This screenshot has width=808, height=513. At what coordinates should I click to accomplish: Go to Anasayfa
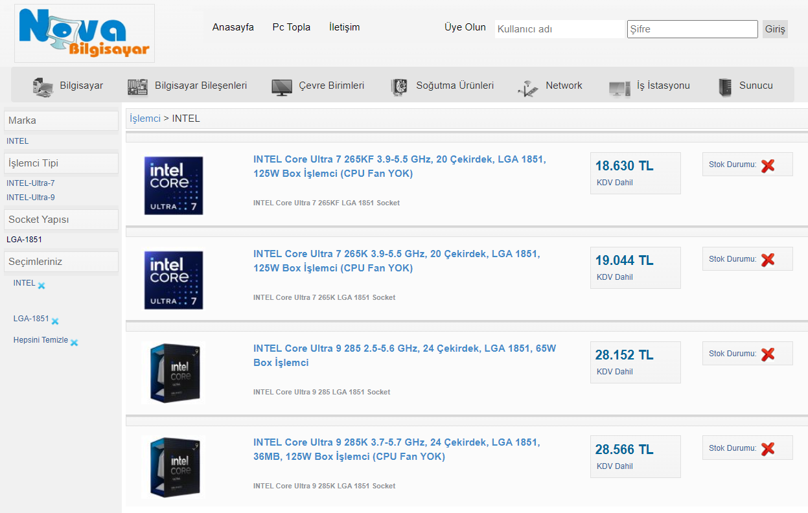[233, 27]
